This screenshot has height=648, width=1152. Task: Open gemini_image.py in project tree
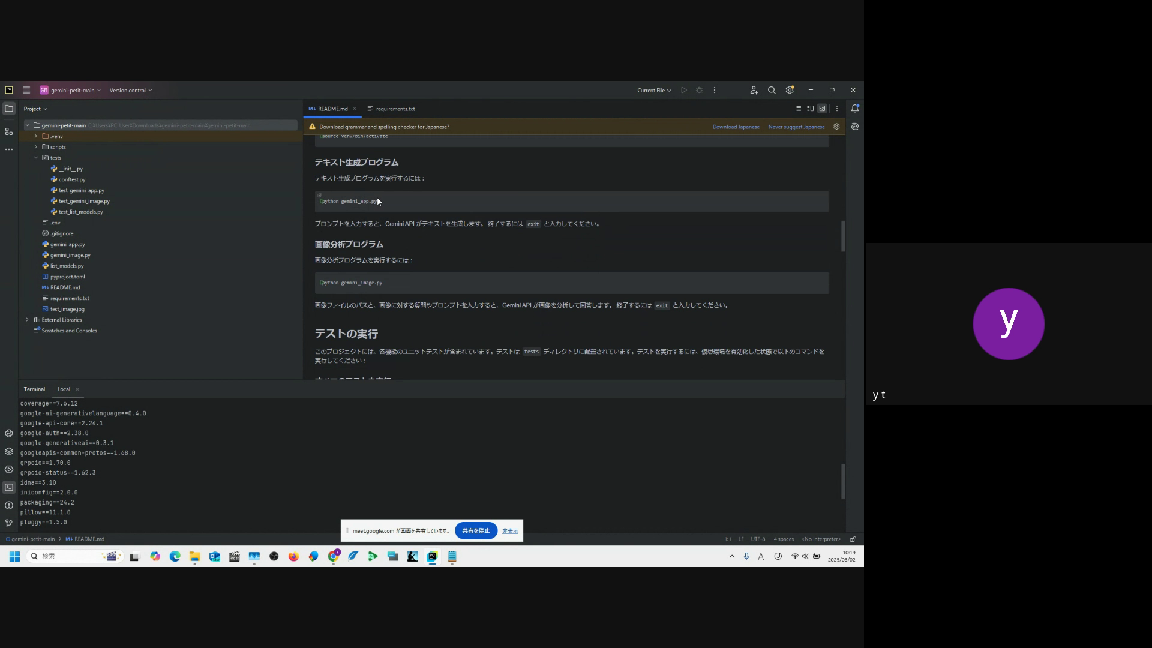(70, 255)
